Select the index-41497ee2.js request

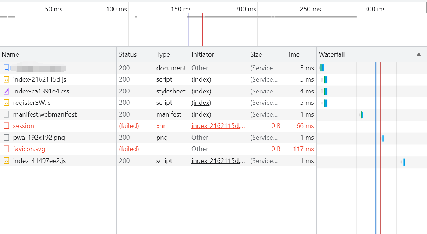(39, 160)
